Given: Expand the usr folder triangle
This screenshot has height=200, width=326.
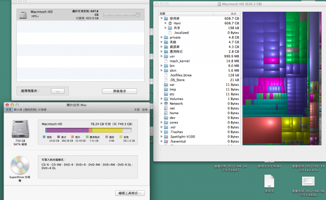Looking at the screenshot, I should click(161, 56).
